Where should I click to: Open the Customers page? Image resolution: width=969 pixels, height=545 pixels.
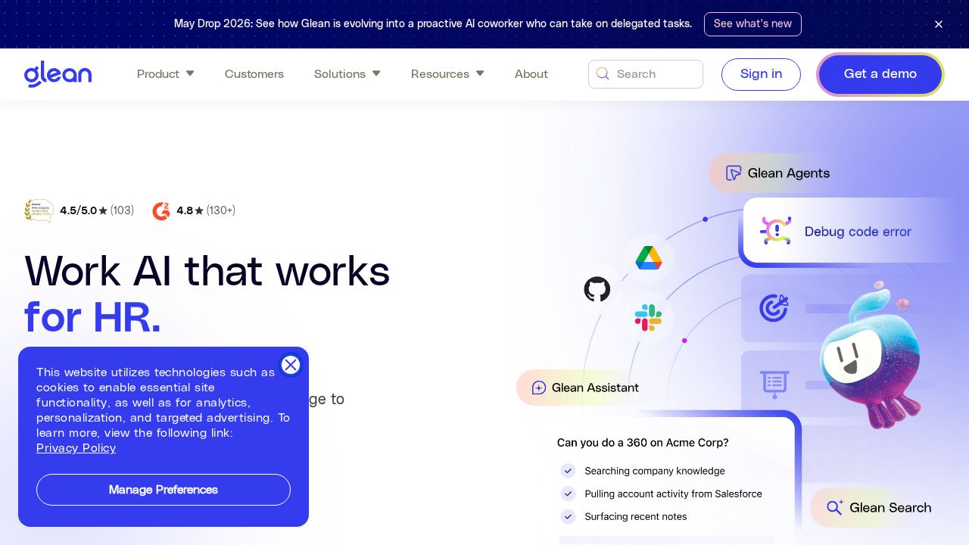point(254,74)
